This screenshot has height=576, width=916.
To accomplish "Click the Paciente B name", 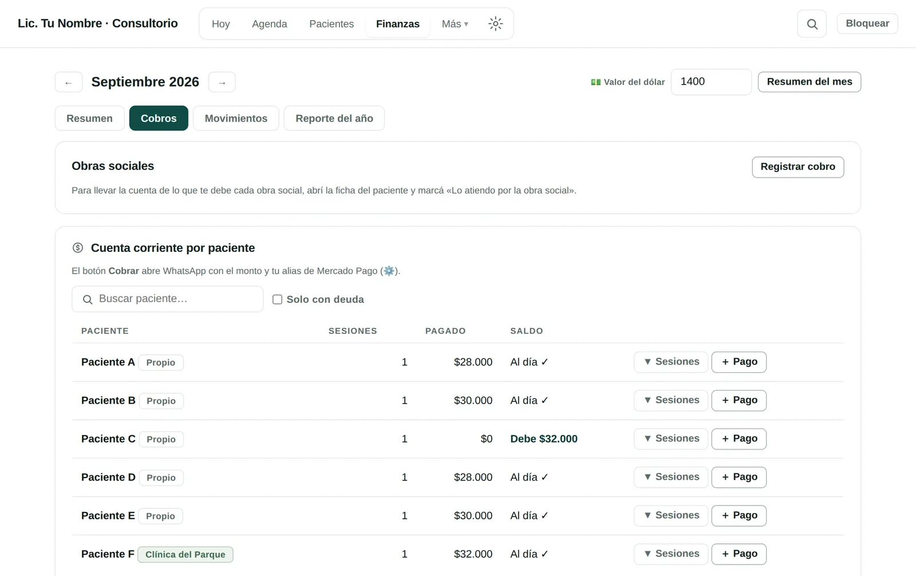I will (x=108, y=400).
